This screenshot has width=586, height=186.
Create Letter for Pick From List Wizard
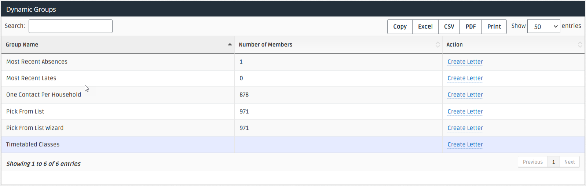point(465,128)
